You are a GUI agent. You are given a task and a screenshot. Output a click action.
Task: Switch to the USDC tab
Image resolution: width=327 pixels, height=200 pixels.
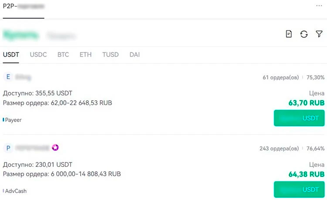38,55
